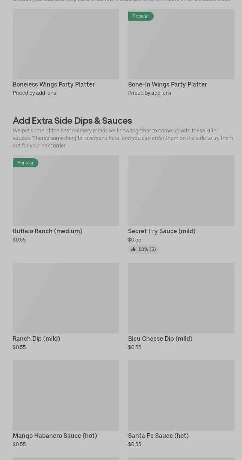The height and width of the screenshot is (460, 242).
Task: Select Ranch Dip (mild) item name
Action: coord(36,339)
